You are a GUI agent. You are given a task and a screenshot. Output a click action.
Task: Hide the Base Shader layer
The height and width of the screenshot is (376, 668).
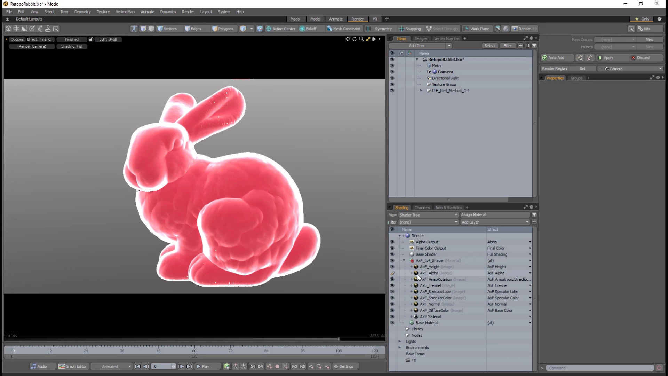tap(392, 254)
